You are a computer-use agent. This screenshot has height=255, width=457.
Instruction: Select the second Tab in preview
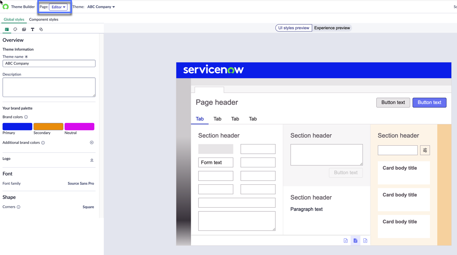217,119
